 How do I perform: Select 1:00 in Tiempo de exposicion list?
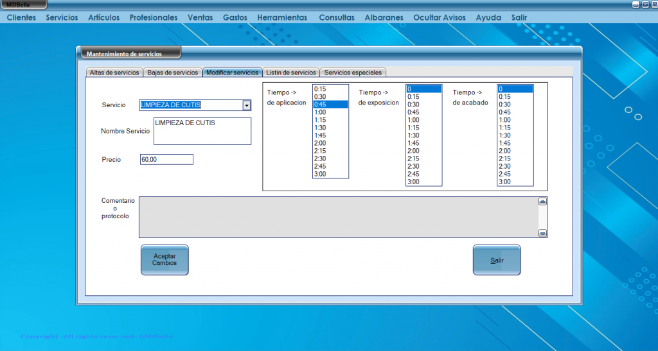coord(424,120)
